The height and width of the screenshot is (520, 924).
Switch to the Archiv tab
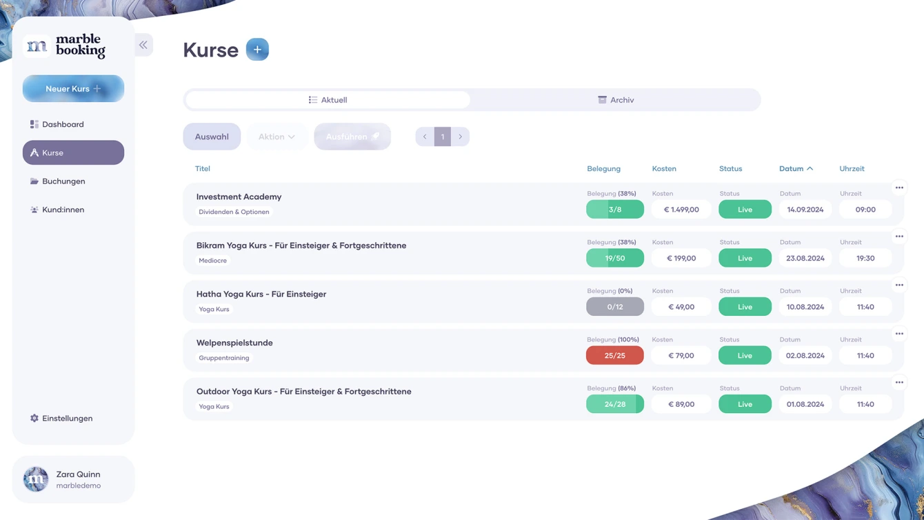(x=616, y=100)
